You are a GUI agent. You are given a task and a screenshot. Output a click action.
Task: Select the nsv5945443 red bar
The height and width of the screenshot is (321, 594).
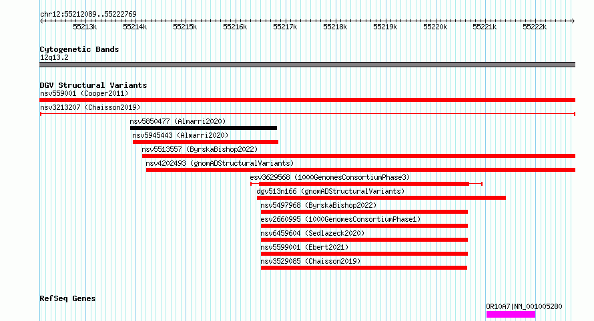coord(206,142)
